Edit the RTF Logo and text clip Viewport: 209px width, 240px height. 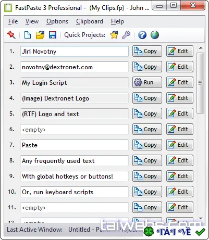(x=180, y=113)
